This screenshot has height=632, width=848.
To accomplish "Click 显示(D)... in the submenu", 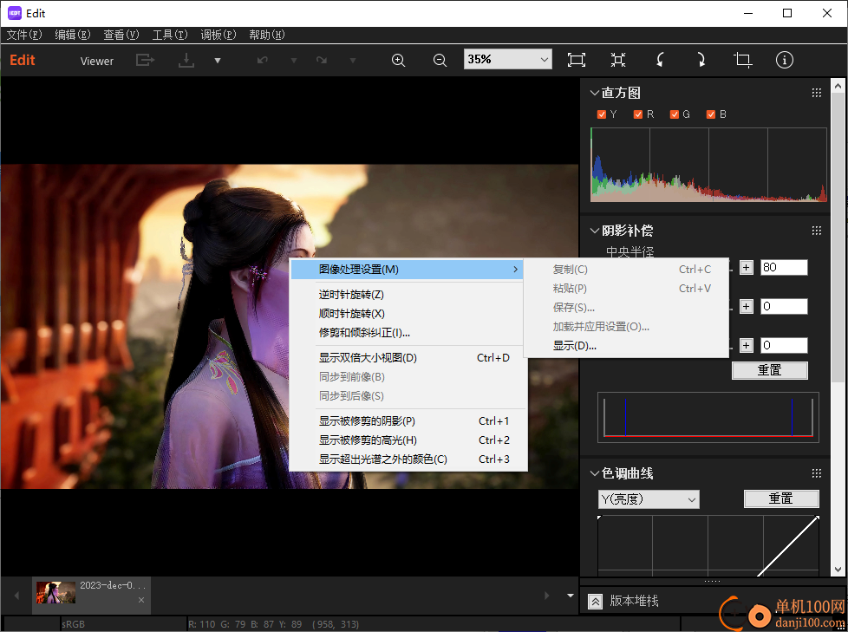I will pyautogui.click(x=626, y=346).
